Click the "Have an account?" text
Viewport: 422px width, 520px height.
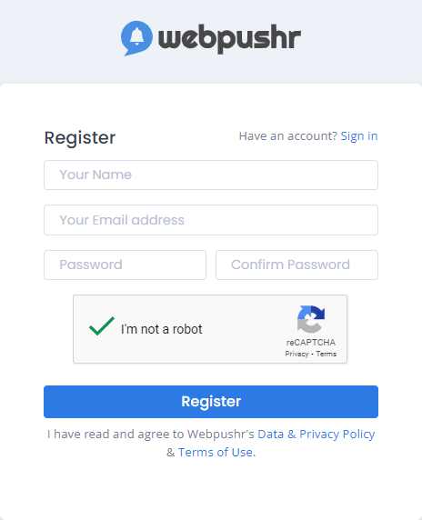tap(288, 136)
